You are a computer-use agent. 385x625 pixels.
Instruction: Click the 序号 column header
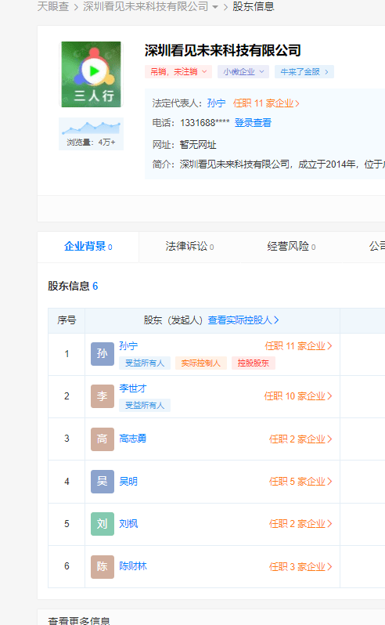(67, 320)
